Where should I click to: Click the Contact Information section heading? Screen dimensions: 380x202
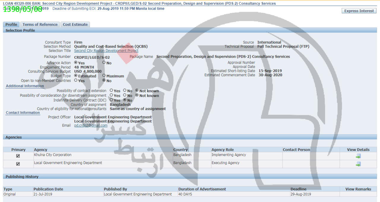[23, 113]
